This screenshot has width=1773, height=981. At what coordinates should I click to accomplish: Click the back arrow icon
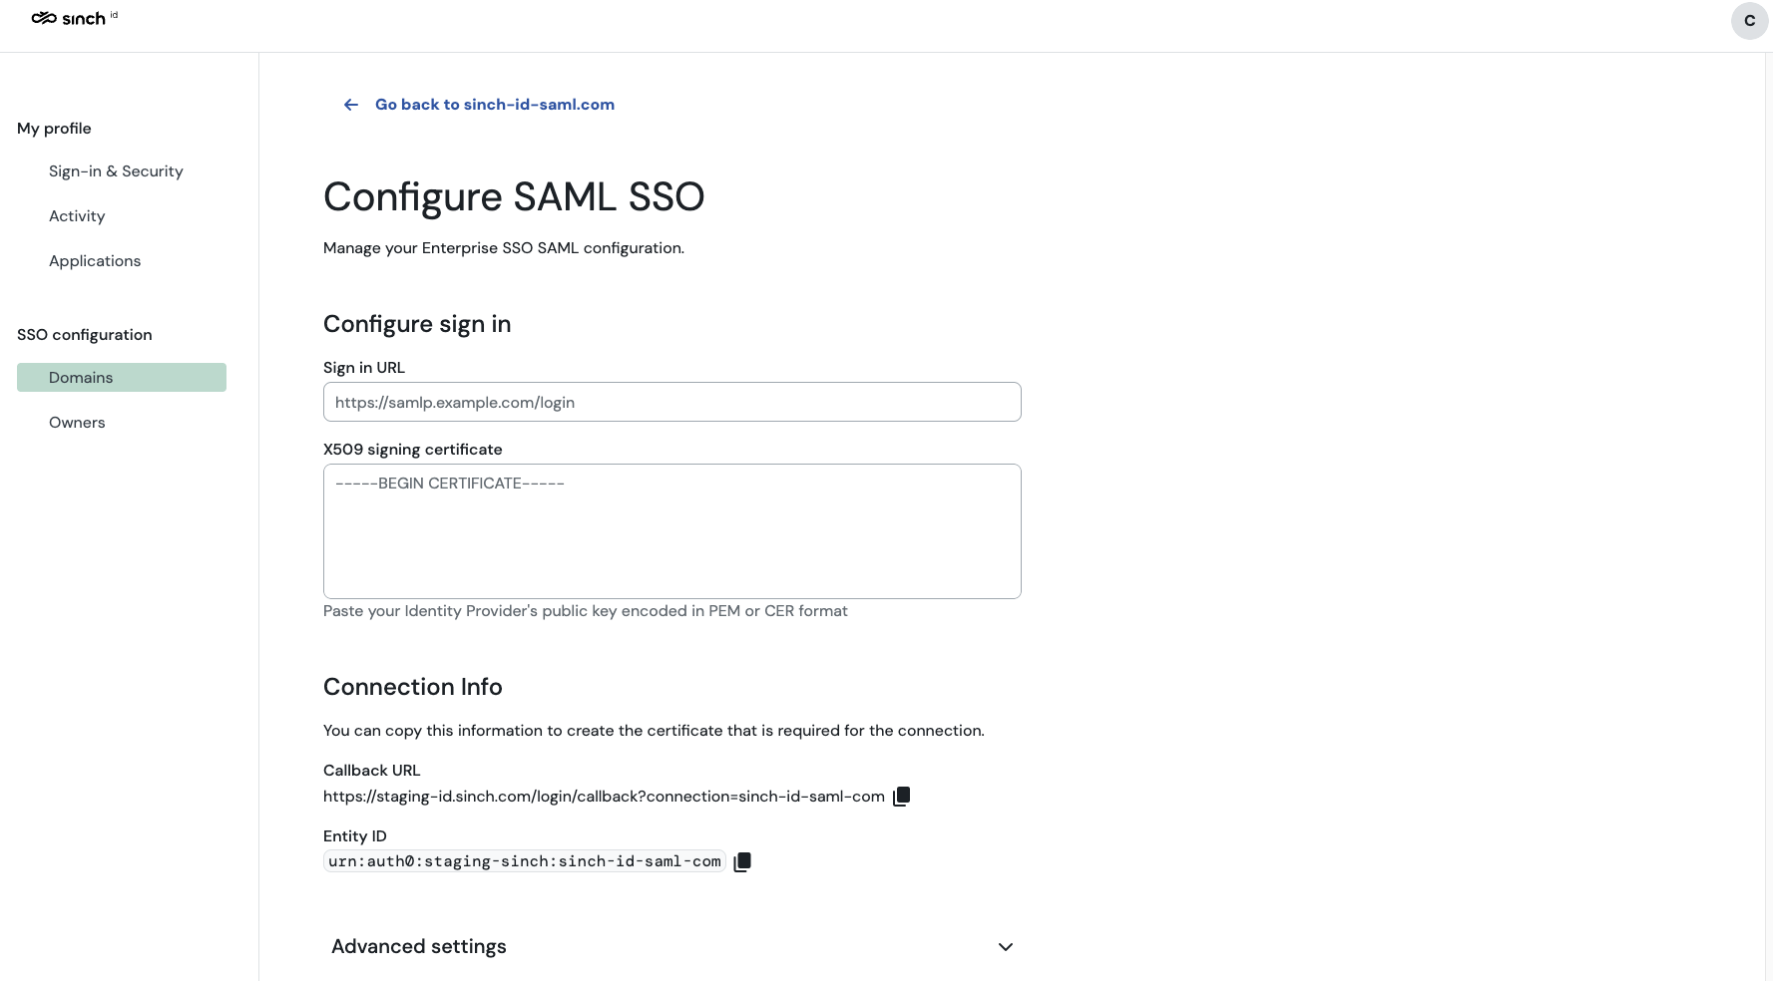point(351,105)
